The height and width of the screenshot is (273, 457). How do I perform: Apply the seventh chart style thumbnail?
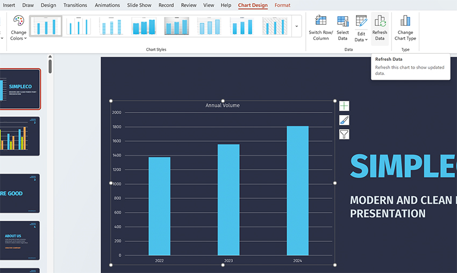tap(241, 26)
